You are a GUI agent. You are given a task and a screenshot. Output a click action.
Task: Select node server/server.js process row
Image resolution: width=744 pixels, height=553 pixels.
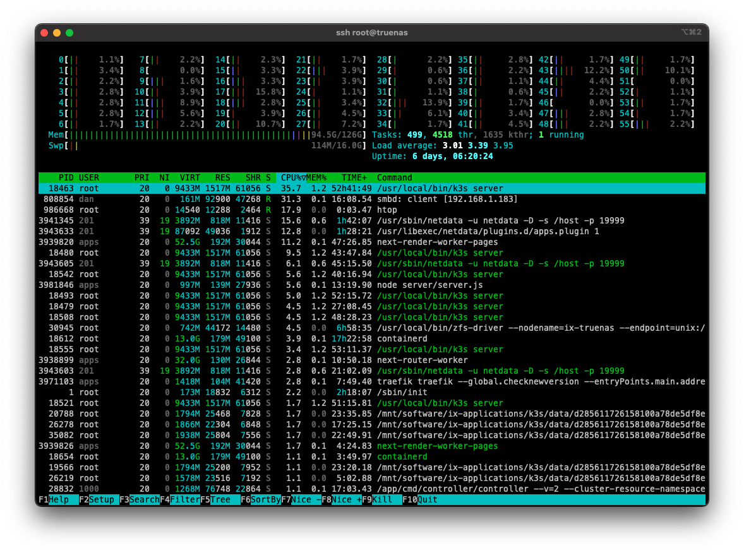point(371,285)
